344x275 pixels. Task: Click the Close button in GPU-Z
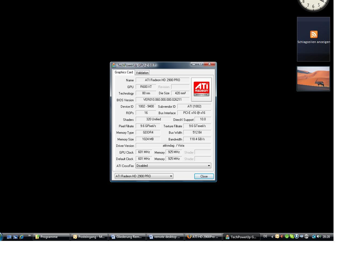(x=204, y=176)
